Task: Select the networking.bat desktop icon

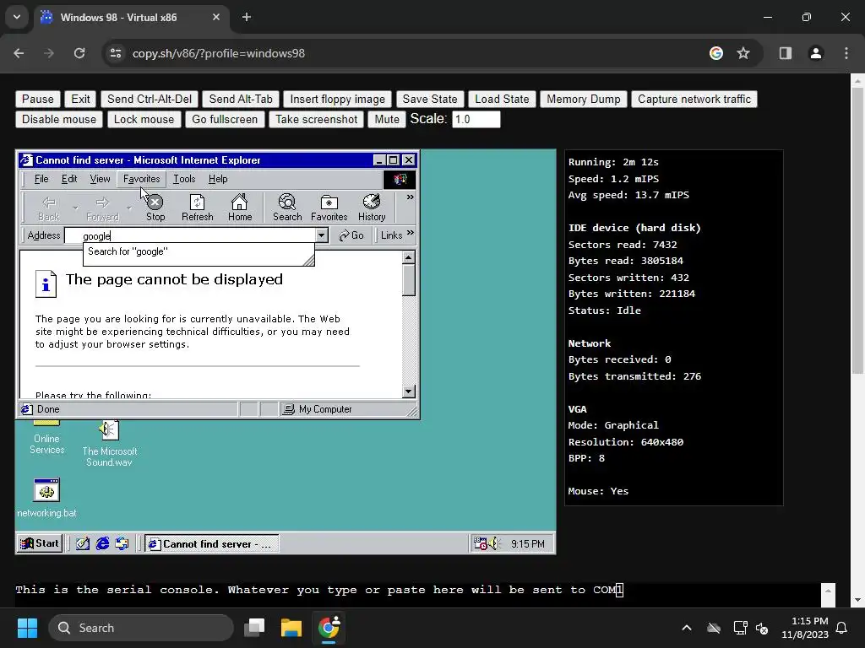Action: click(x=46, y=498)
